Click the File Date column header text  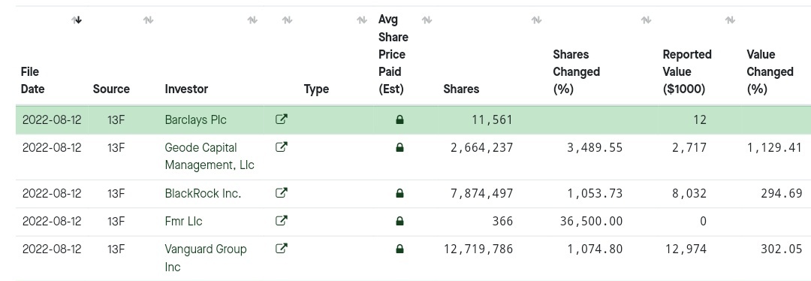[32, 80]
